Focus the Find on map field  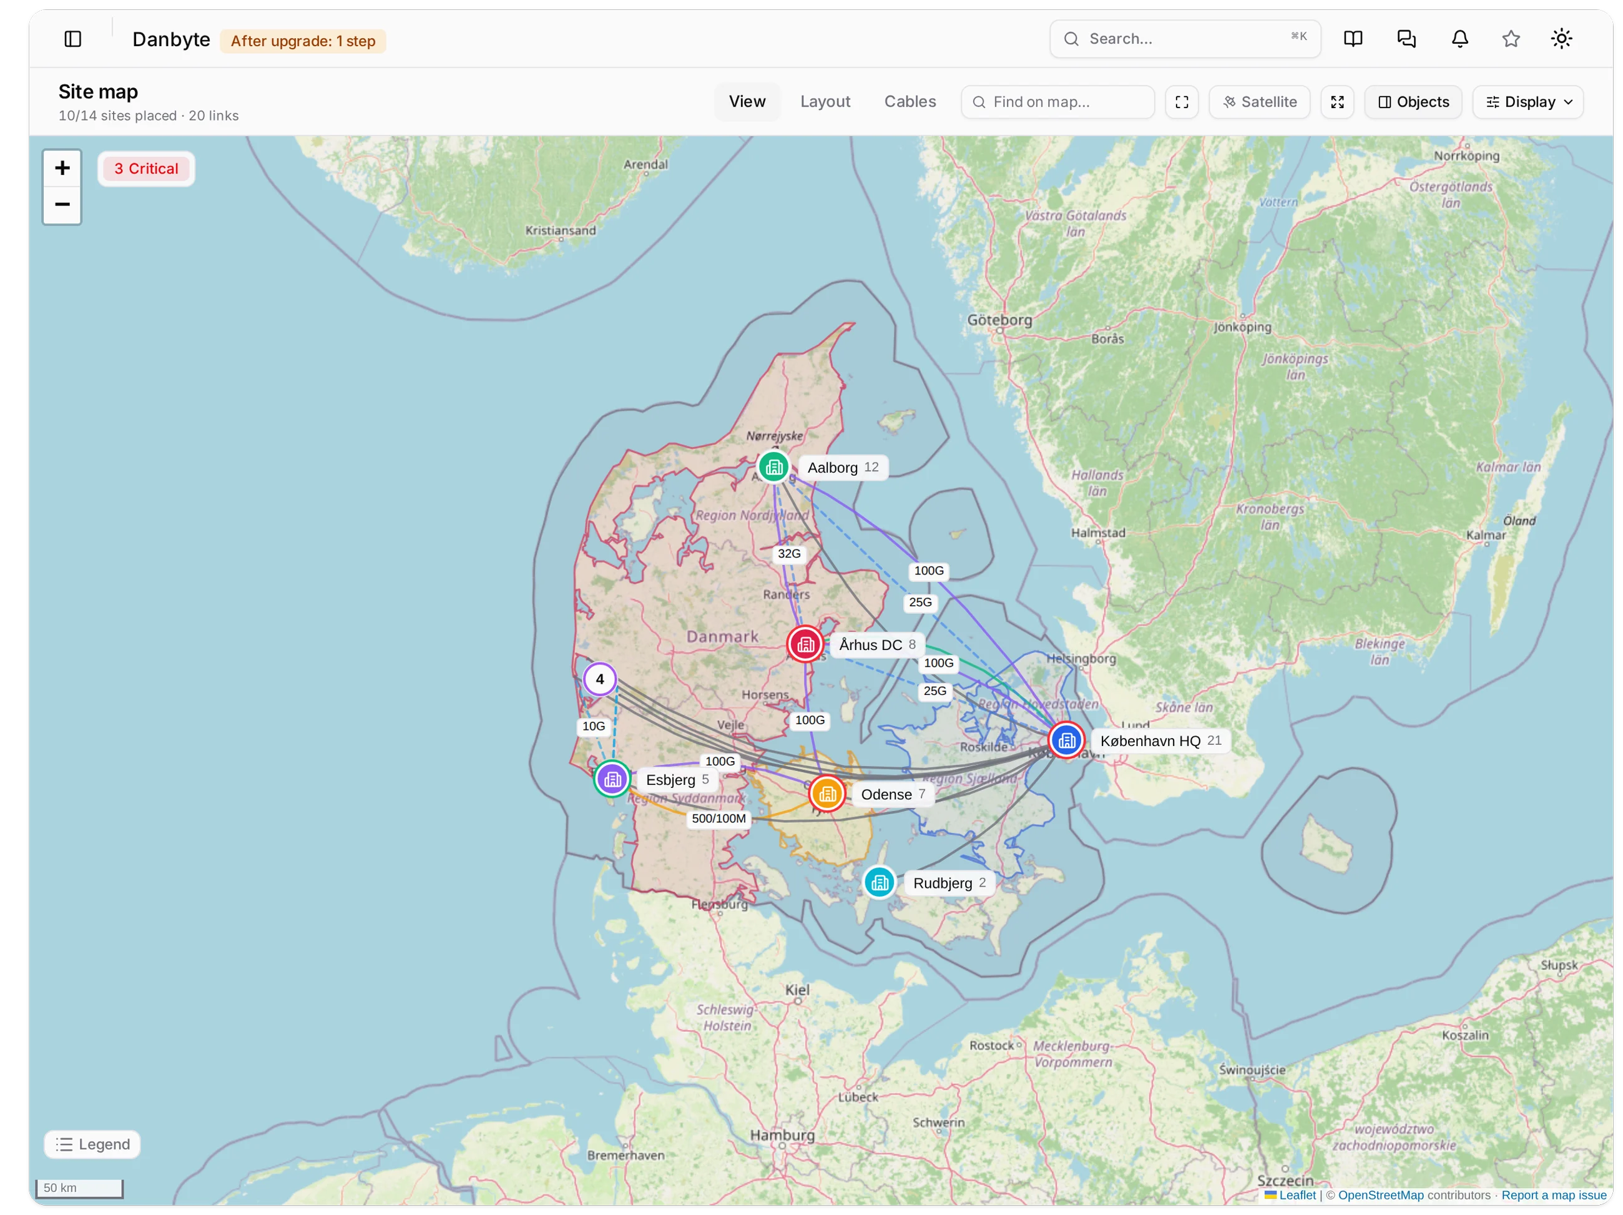[1057, 102]
